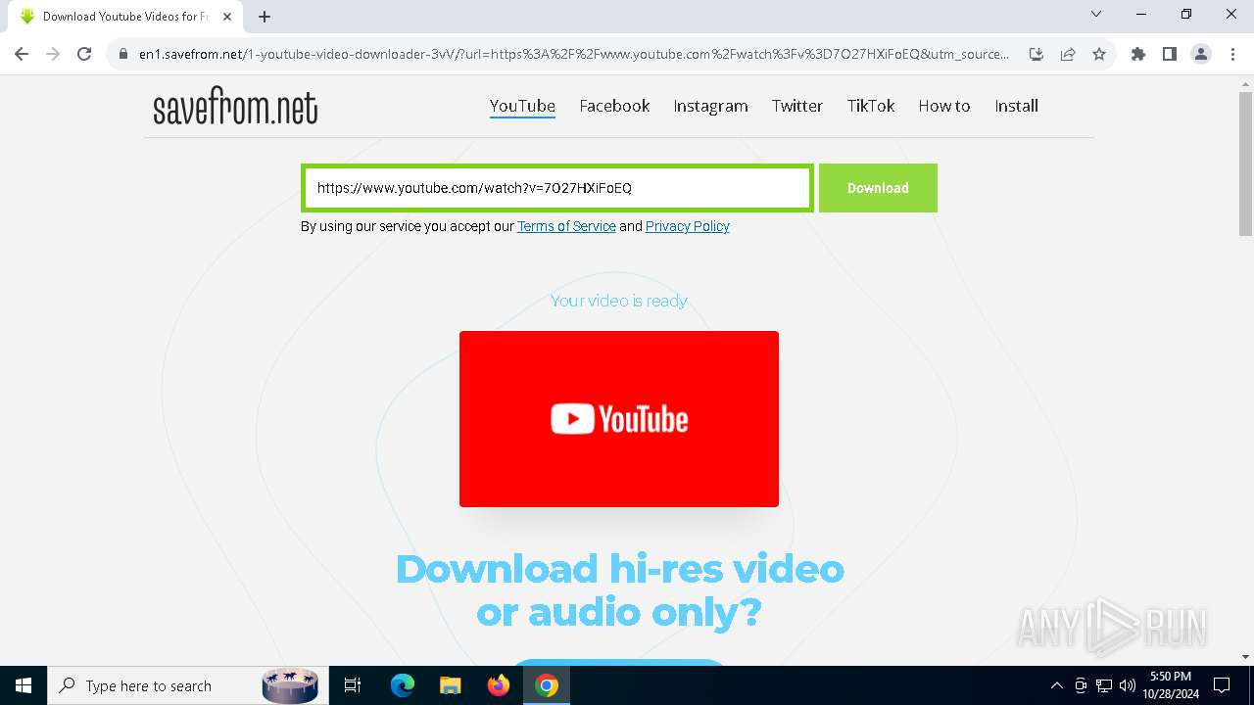This screenshot has height=705, width=1254.
Task: Launch Firefox from taskbar
Action: coord(499,685)
